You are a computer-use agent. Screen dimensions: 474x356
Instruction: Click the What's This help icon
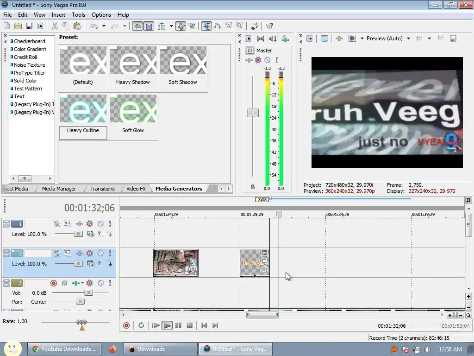click(x=269, y=26)
